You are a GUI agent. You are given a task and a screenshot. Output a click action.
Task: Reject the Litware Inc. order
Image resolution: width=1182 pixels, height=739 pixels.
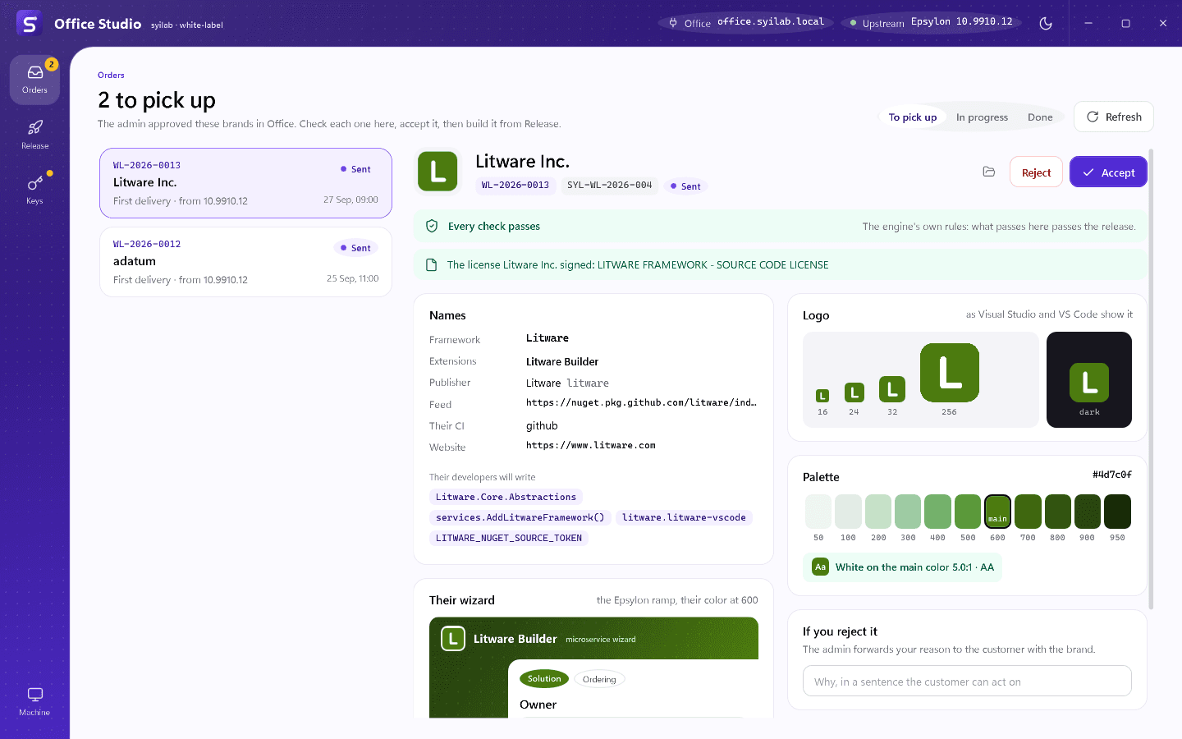click(x=1036, y=172)
